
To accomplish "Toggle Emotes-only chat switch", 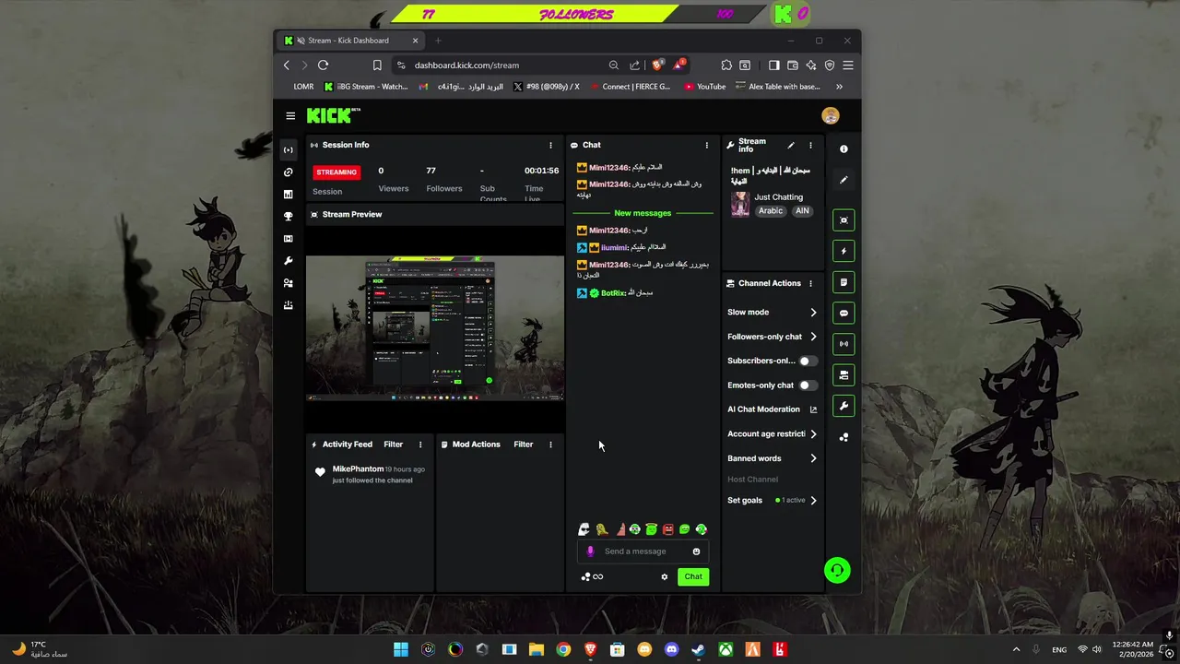I will click(x=808, y=385).
